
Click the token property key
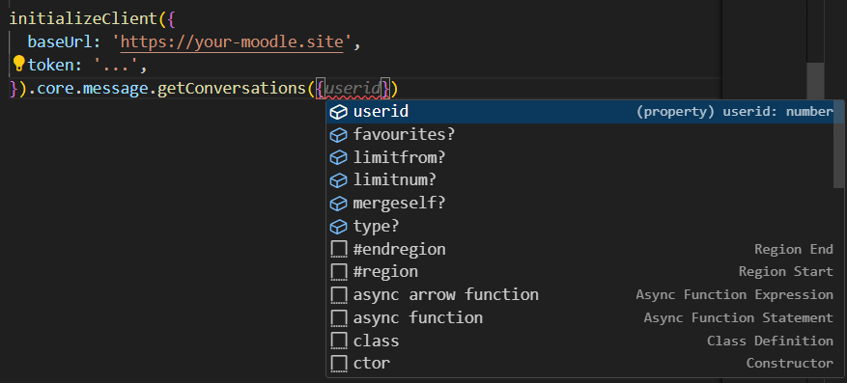point(51,66)
